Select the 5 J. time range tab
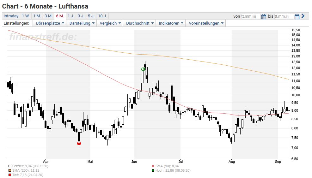 pyautogui.click(x=91, y=16)
